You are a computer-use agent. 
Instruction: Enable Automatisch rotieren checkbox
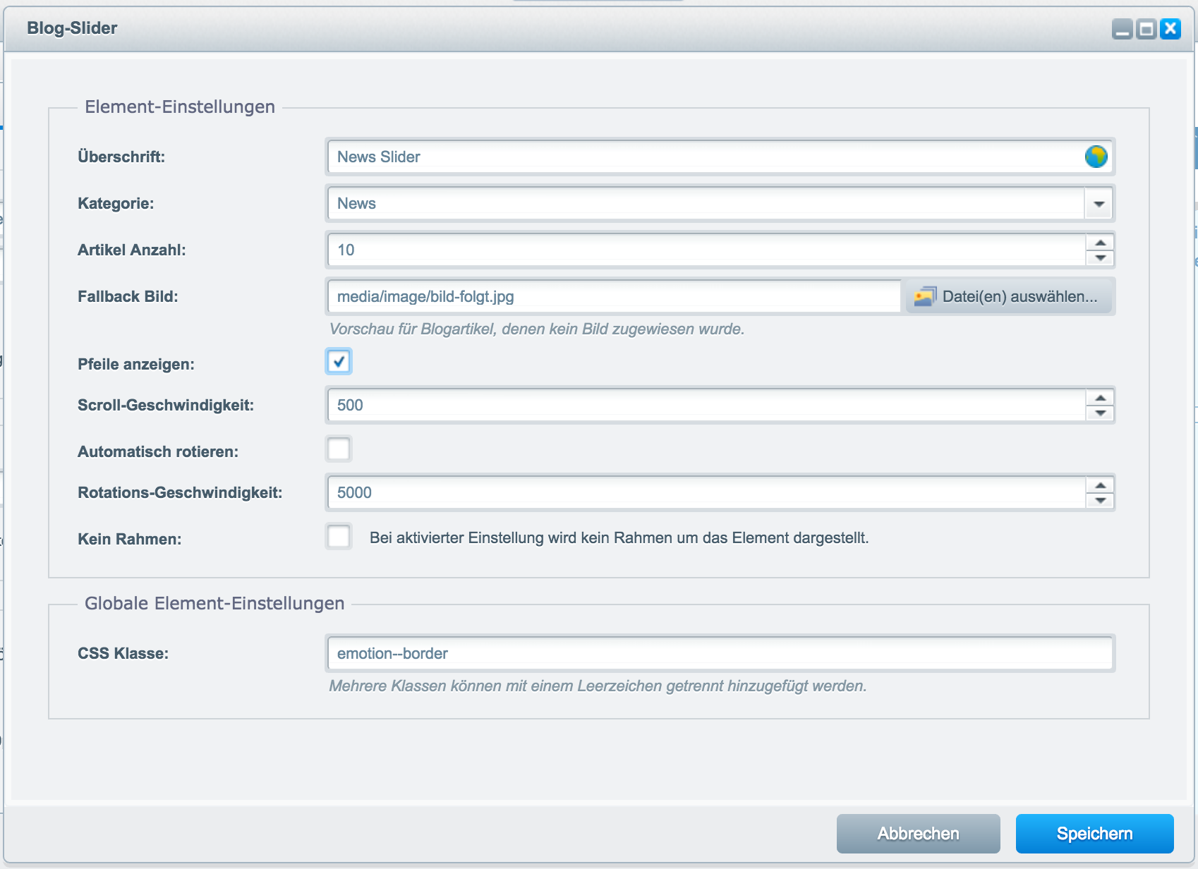point(339,449)
